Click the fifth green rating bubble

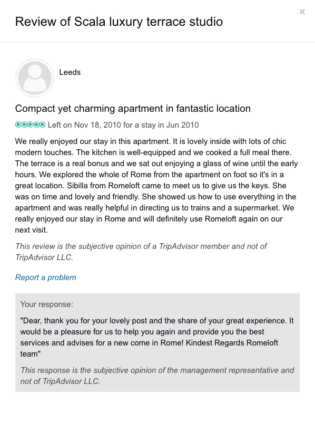click(42, 124)
